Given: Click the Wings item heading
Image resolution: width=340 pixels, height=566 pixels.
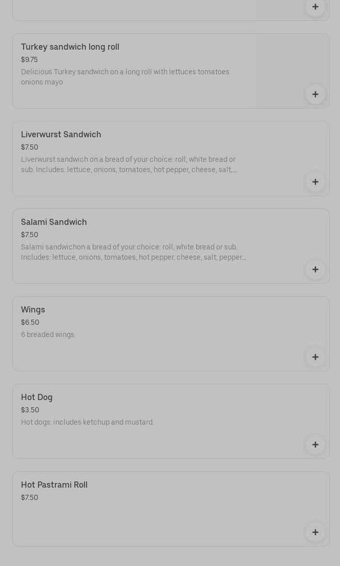Looking at the screenshot, I should tap(33, 310).
